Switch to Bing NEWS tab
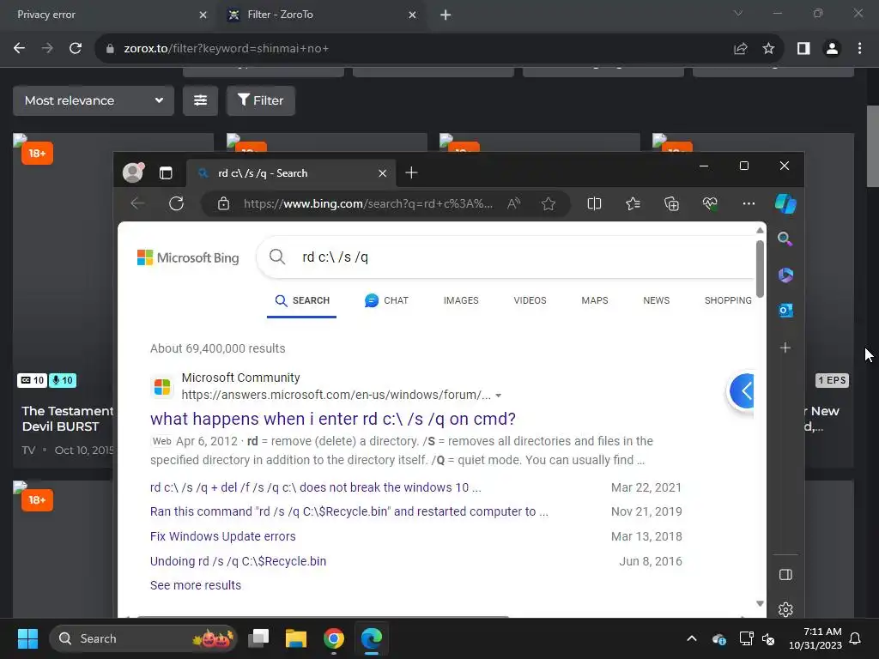 pos(657,301)
